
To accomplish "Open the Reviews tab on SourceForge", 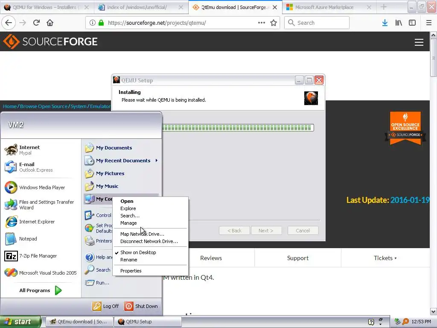I will click(x=211, y=258).
